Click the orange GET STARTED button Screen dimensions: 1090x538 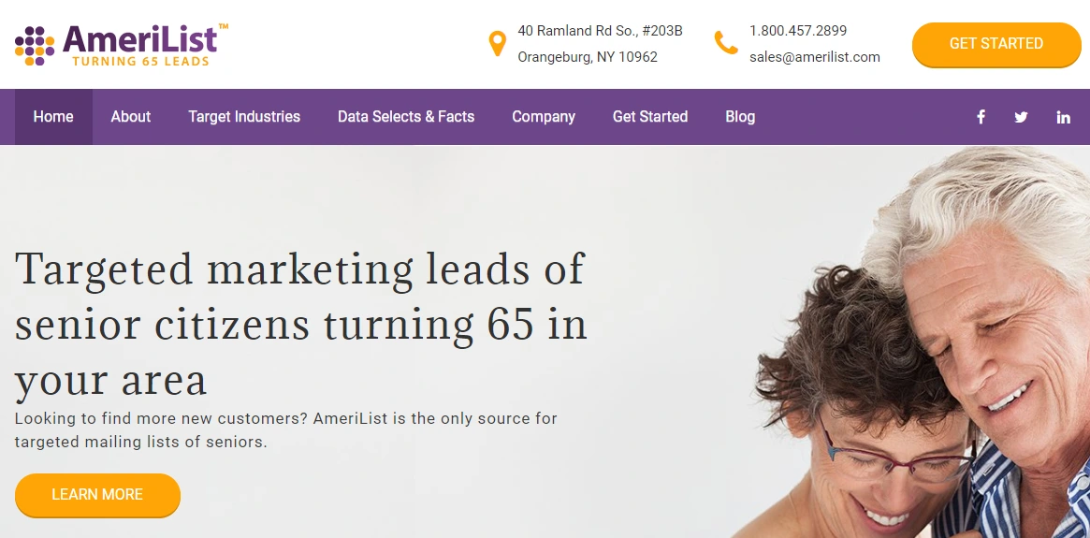tap(996, 45)
